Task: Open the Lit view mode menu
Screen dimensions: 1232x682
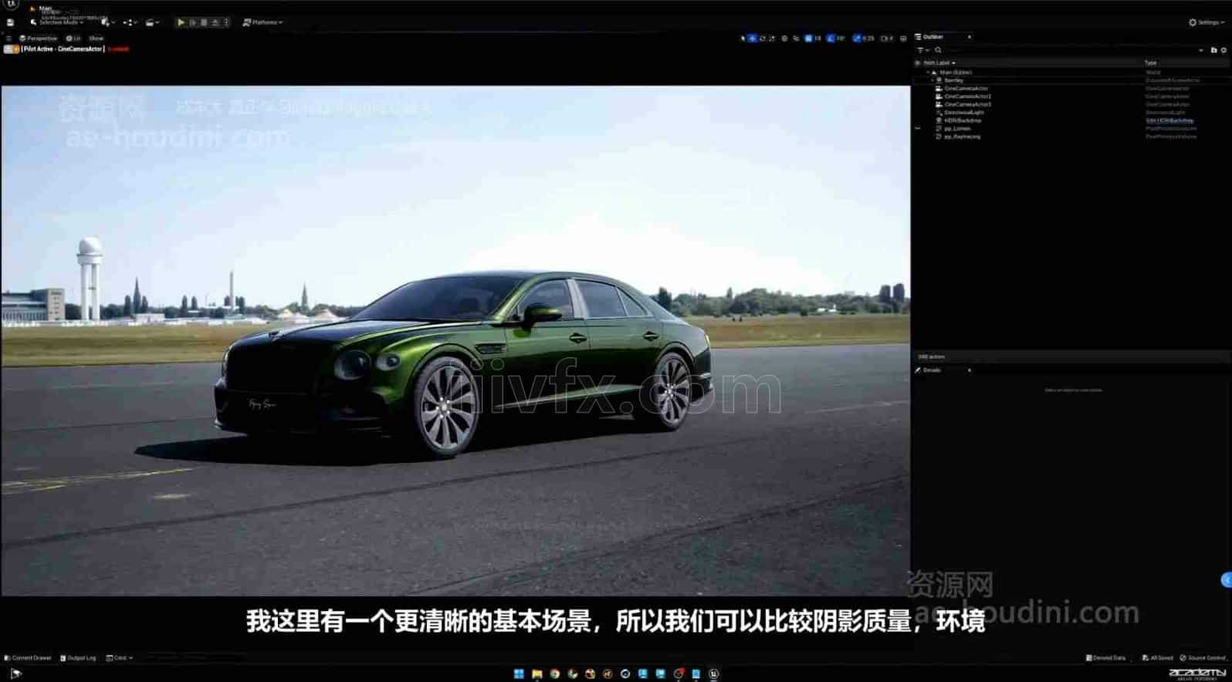Action: (x=73, y=38)
